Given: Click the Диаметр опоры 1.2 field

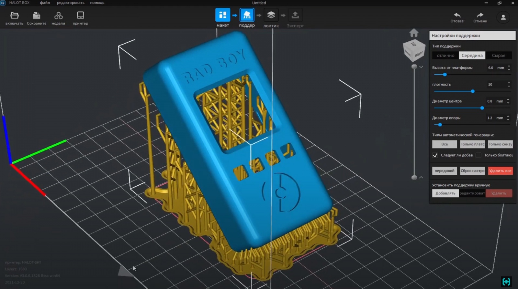Looking at the screenshot, I should coord(495,118).
